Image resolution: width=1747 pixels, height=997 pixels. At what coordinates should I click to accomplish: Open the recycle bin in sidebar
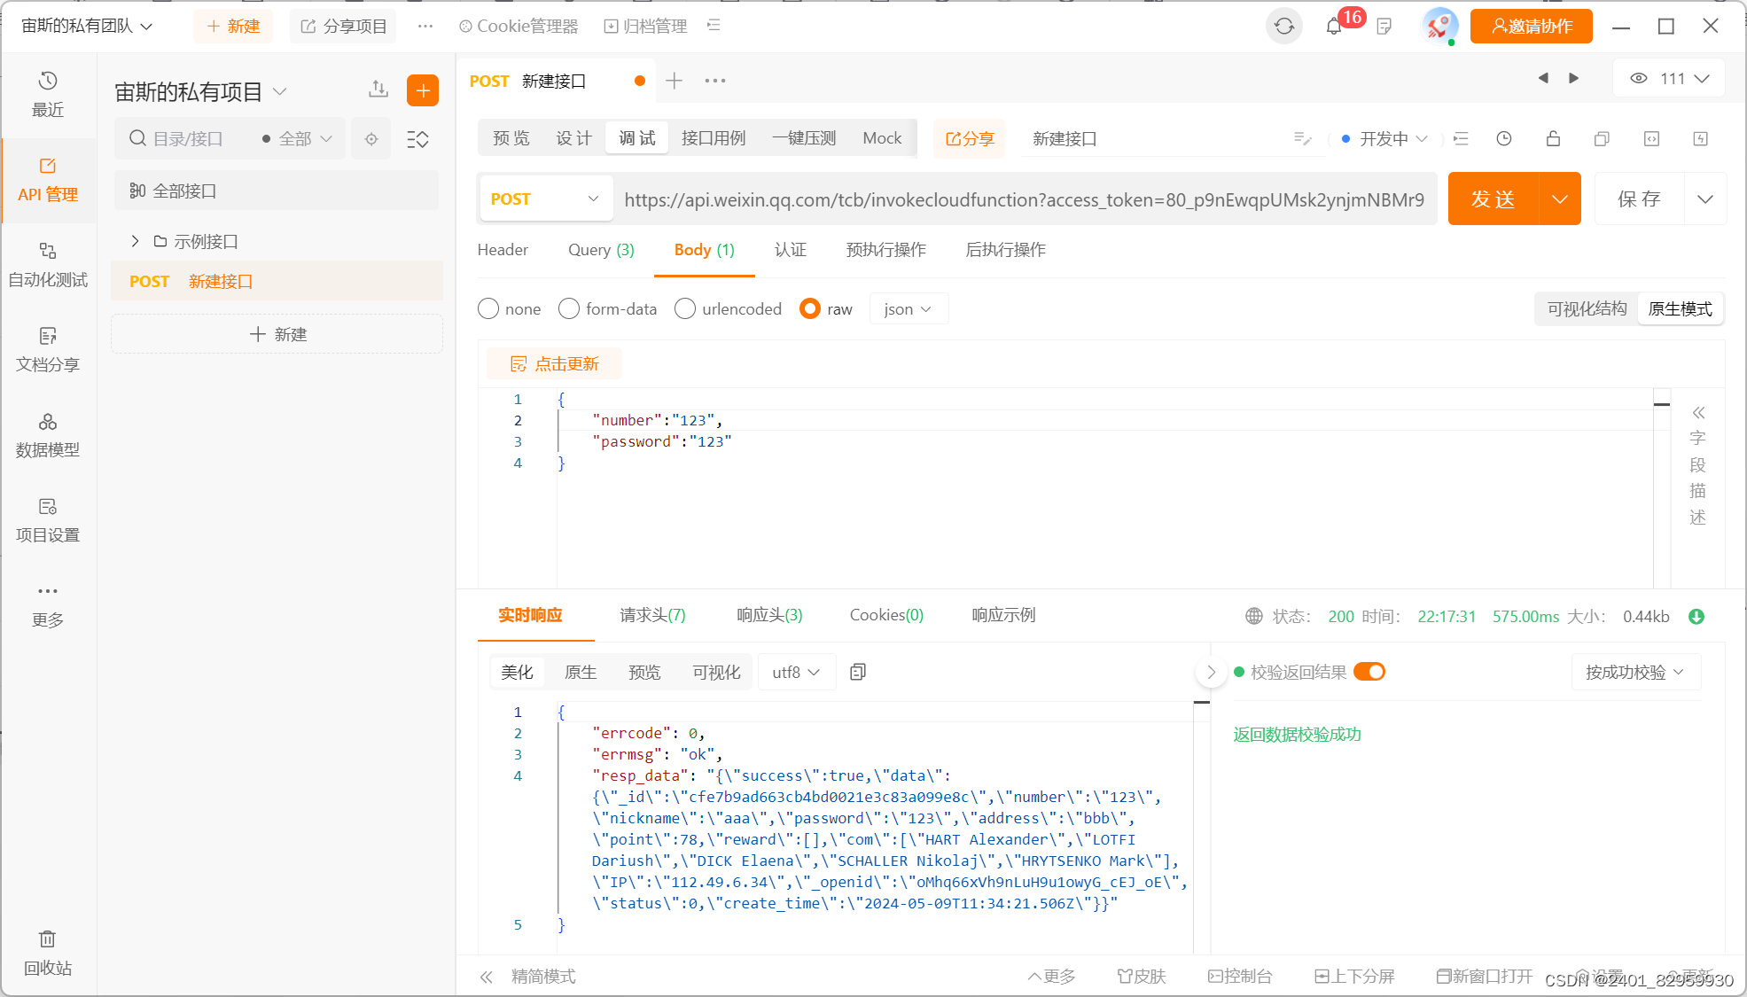(x=48, y=952)
